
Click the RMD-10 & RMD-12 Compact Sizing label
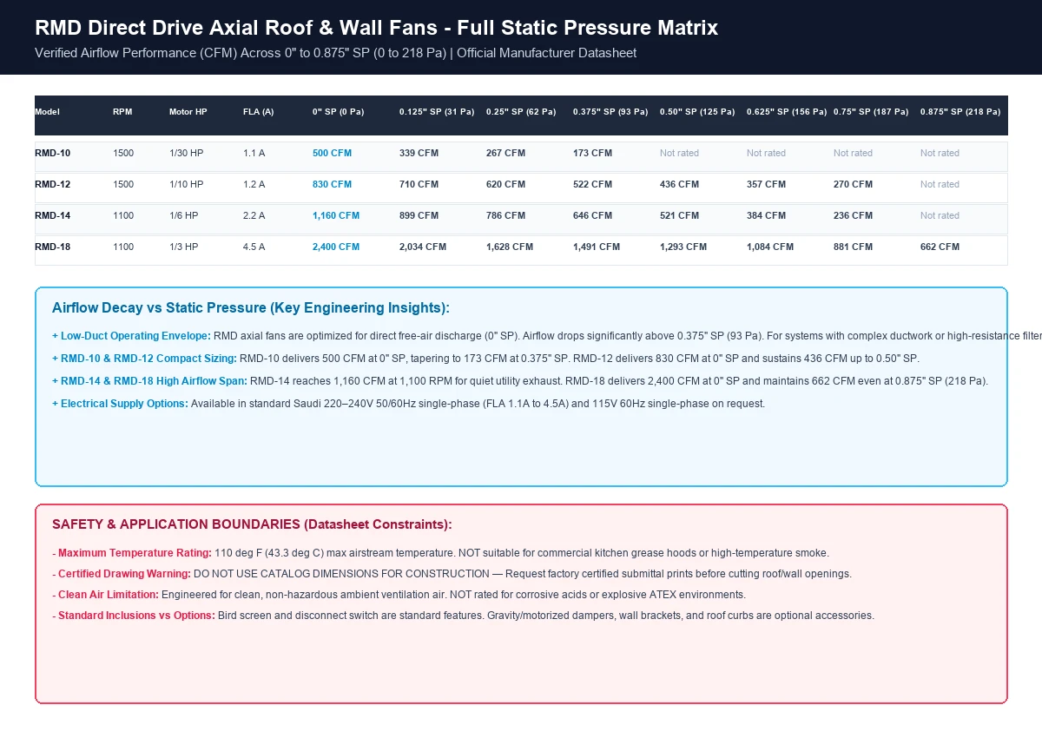144,359
